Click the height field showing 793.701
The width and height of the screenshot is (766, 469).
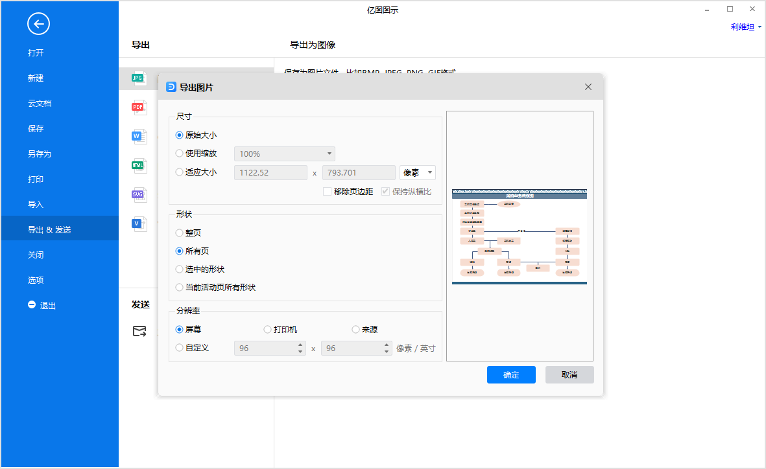coord(359,172)
